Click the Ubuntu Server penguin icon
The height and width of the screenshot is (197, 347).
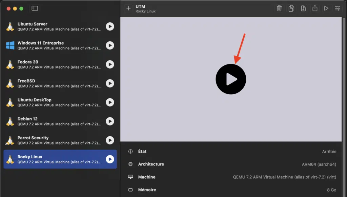tap(10, 26)
